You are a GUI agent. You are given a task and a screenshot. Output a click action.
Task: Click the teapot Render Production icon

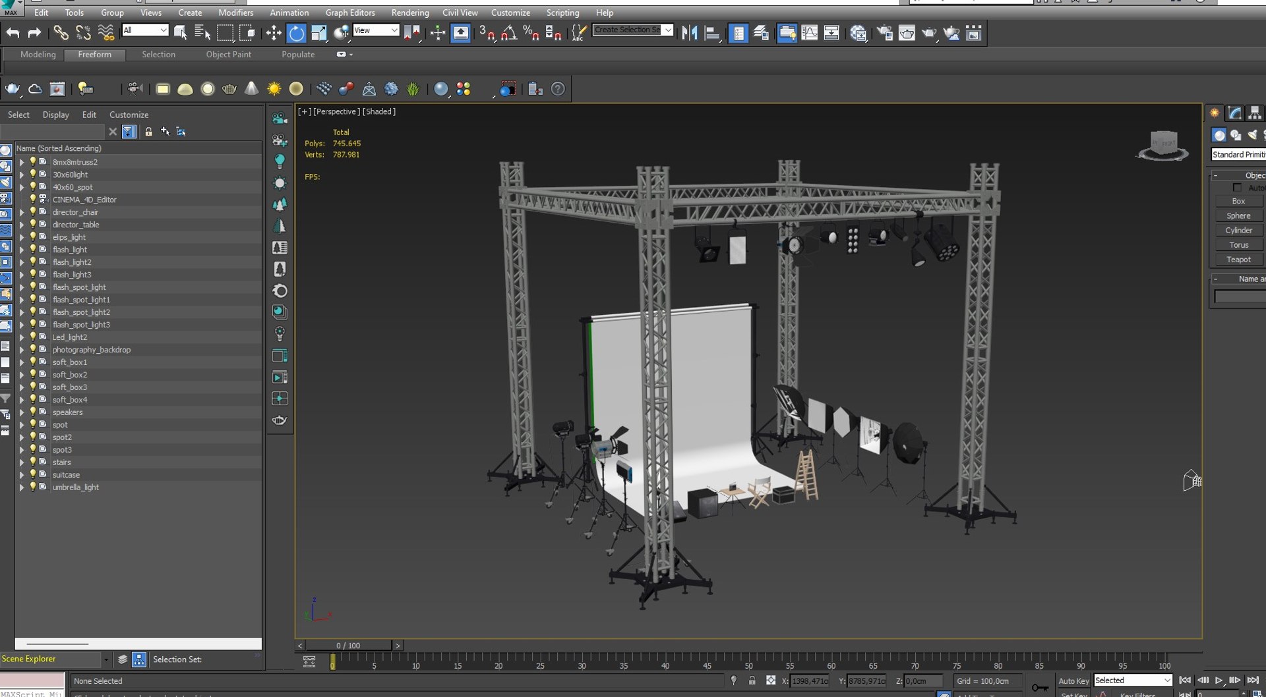click(928, 33)
